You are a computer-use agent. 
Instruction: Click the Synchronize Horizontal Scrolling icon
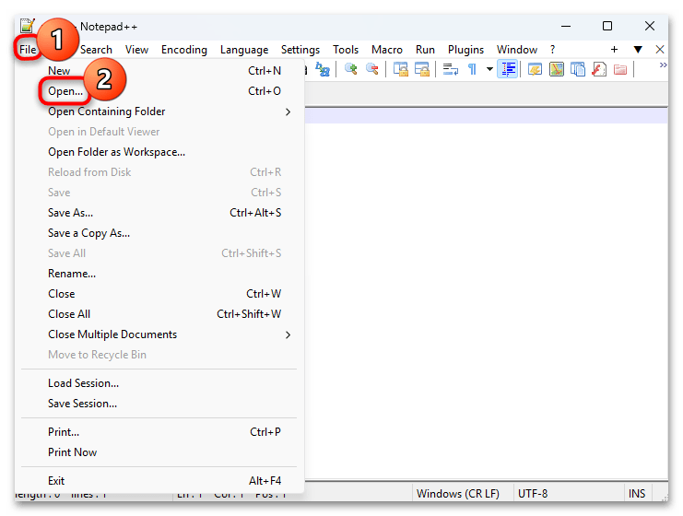pyautogui.click(x=421, y=69)
